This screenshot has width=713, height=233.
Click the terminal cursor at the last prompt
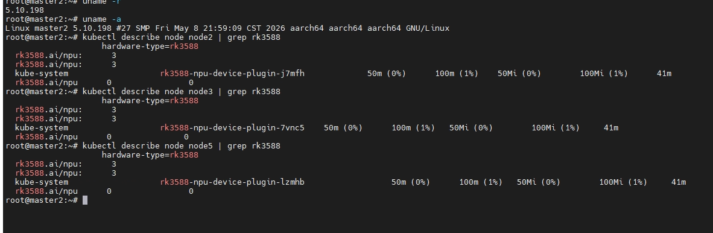85,200
